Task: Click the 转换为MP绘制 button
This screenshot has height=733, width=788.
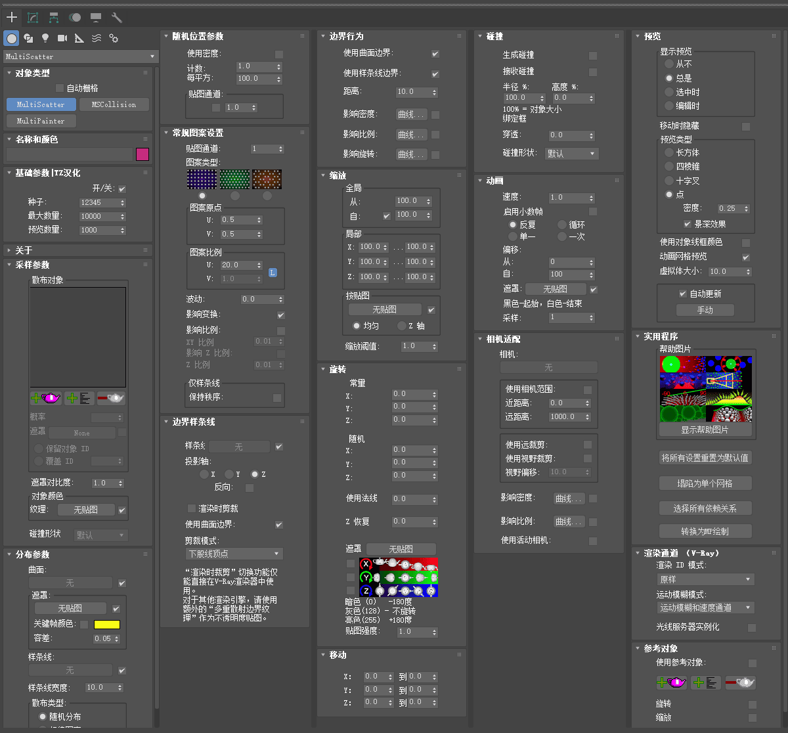Action: tap(705, 531)
